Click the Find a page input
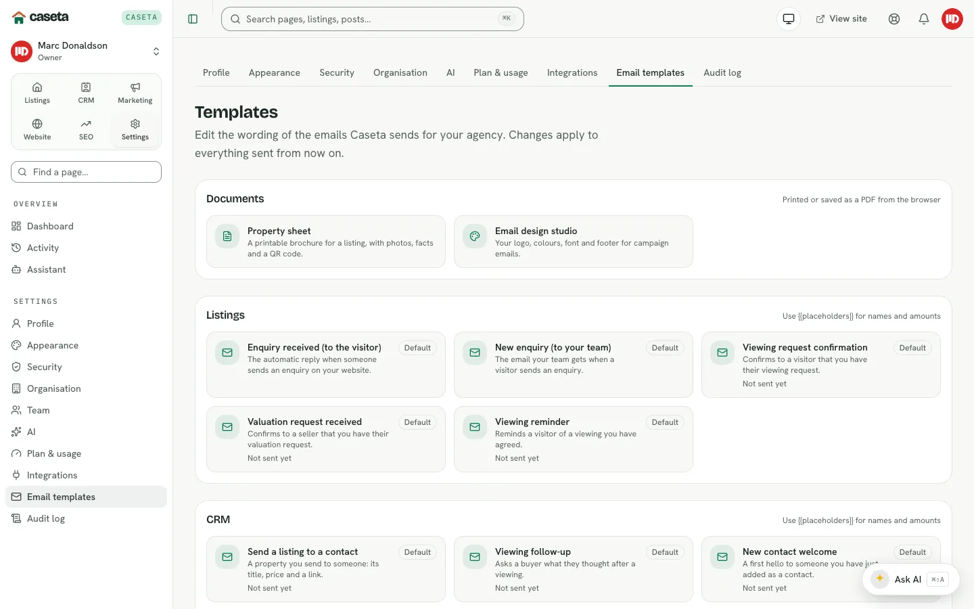The width and height of the screenshot is (974, 609). click(86, 172)
